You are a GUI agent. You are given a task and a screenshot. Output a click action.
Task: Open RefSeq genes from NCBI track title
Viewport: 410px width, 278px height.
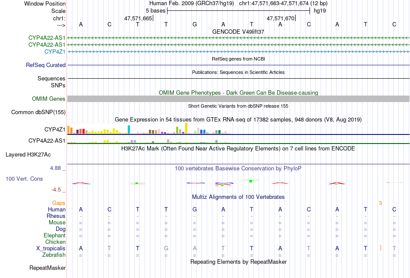238,59
